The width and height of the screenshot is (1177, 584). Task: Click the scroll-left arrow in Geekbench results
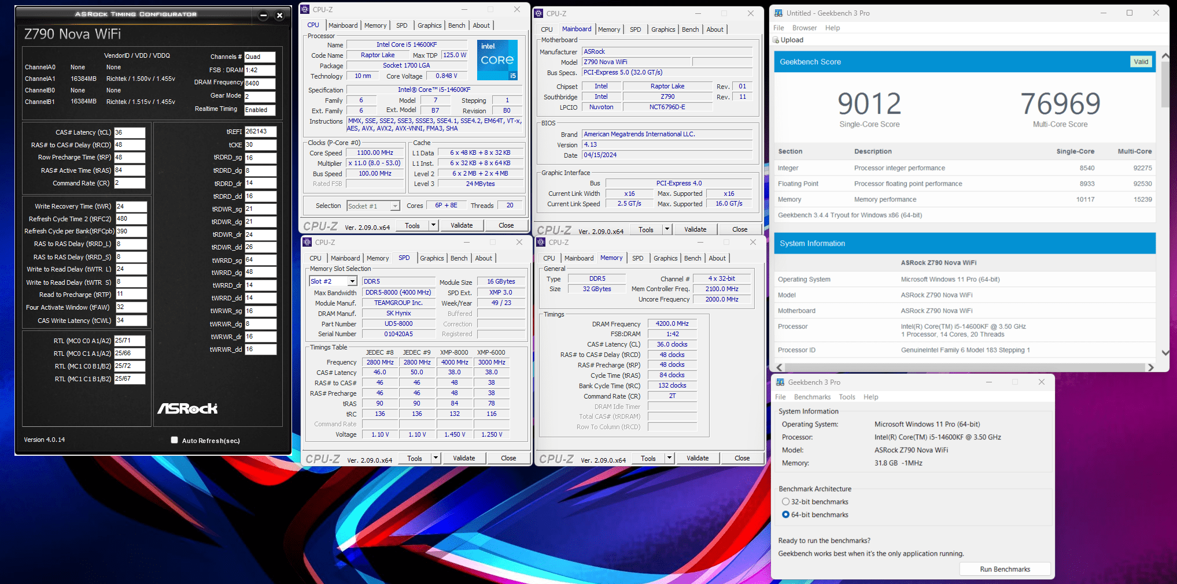[x=780, y=367]
